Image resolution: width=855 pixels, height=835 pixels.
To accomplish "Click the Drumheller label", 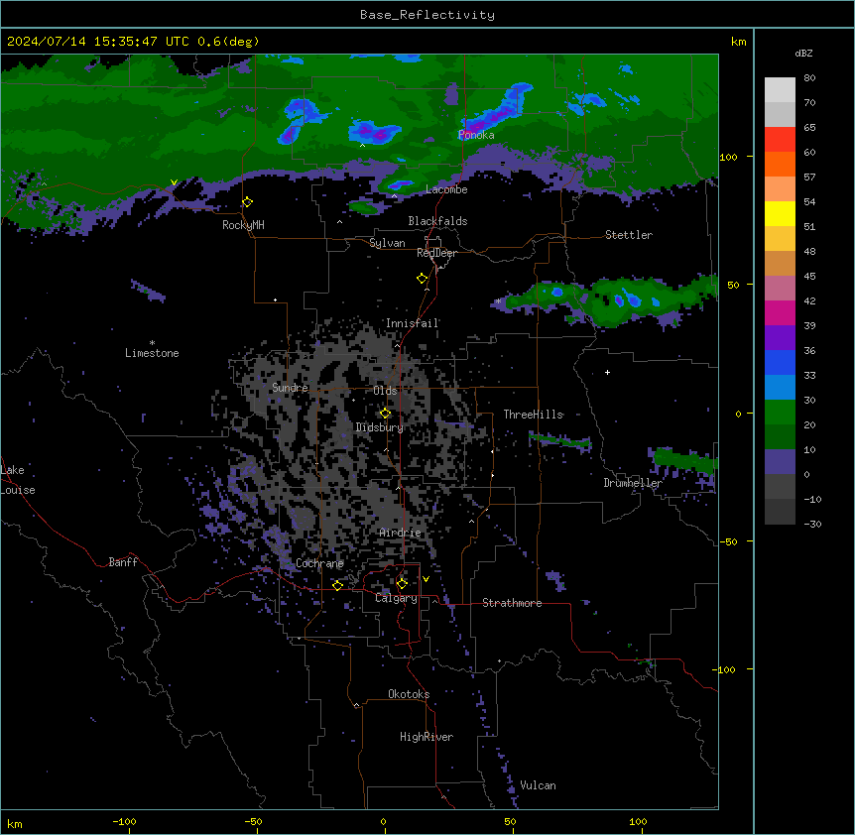I will 633,483.
